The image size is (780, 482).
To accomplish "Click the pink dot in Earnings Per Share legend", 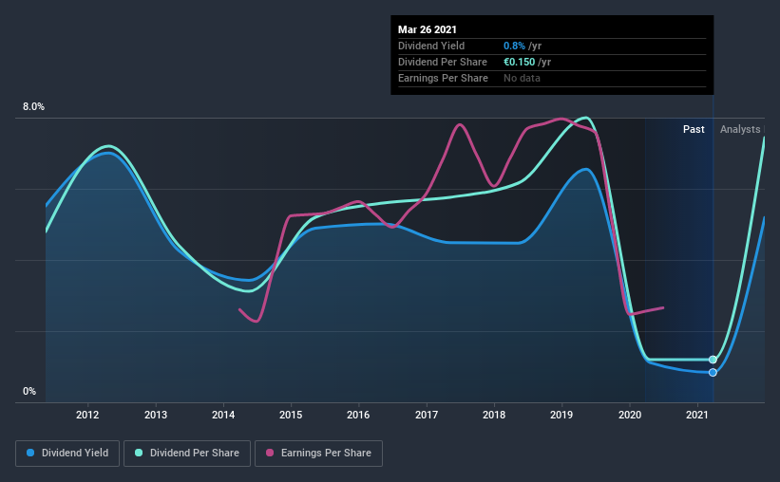I will [270, 453].
